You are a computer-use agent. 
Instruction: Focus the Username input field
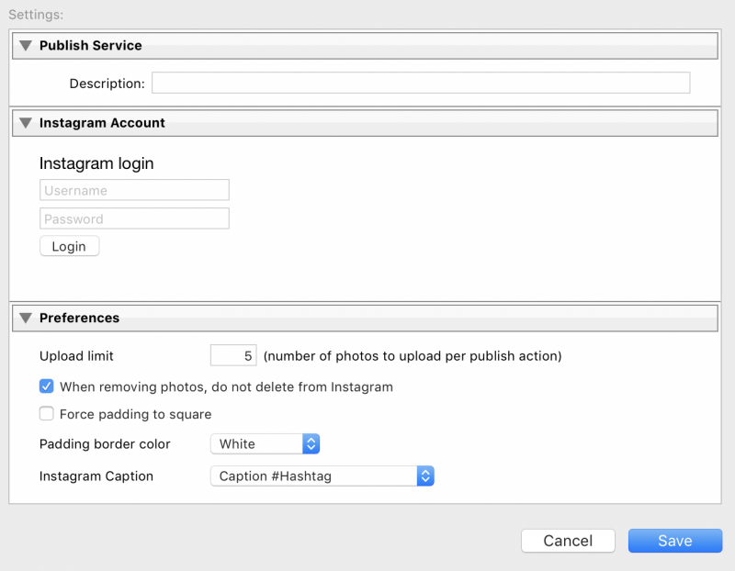tap(134, 190)
